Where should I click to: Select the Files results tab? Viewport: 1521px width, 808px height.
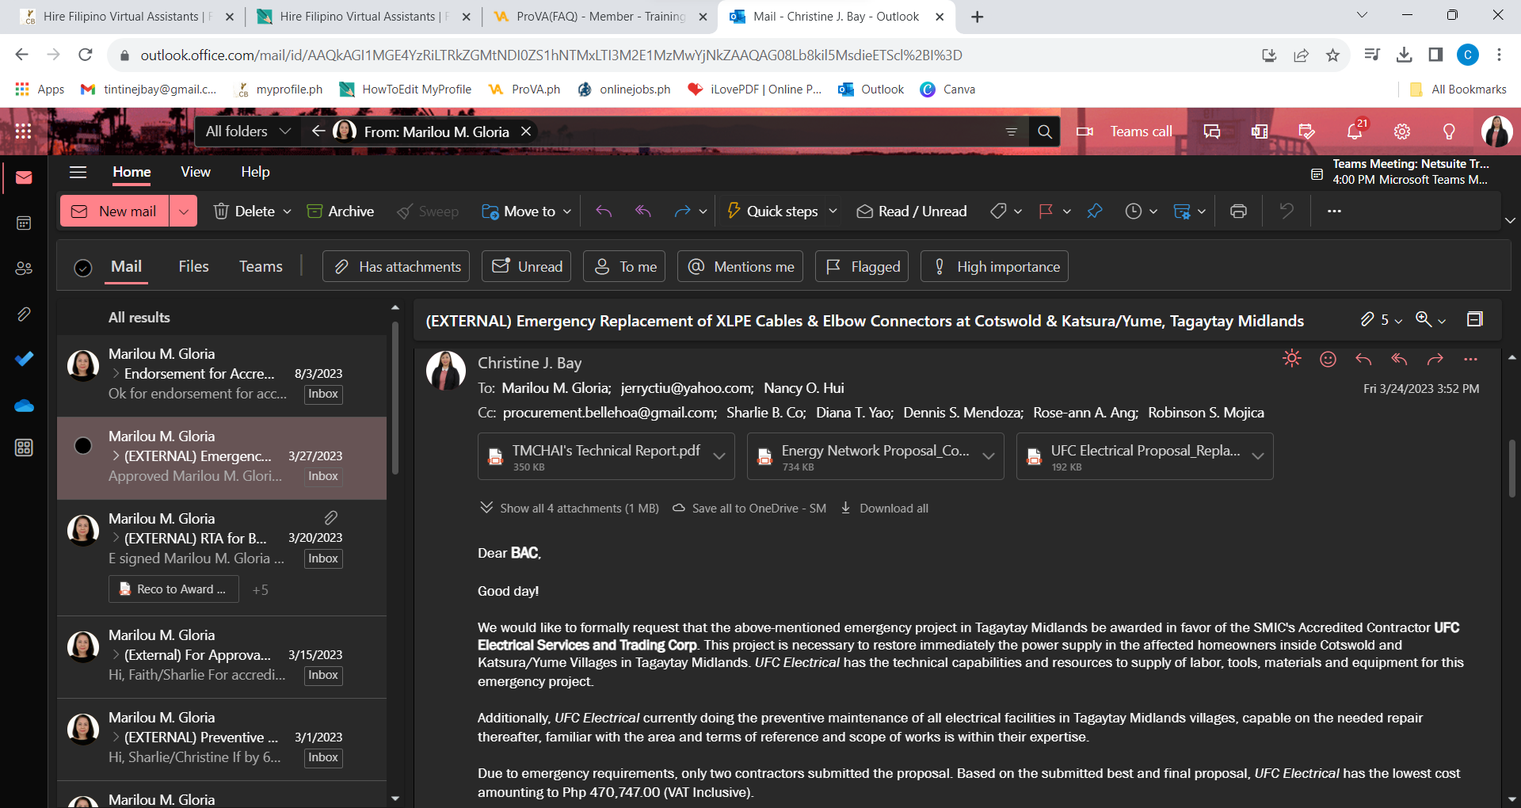193,267
